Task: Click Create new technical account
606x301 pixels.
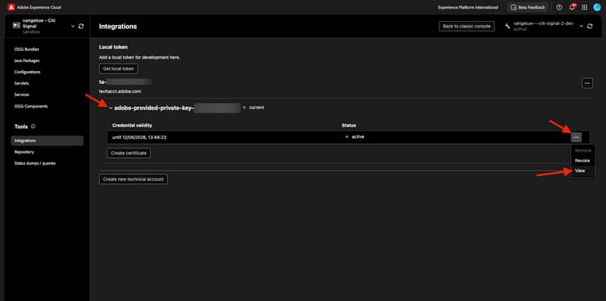Action: 133,179
